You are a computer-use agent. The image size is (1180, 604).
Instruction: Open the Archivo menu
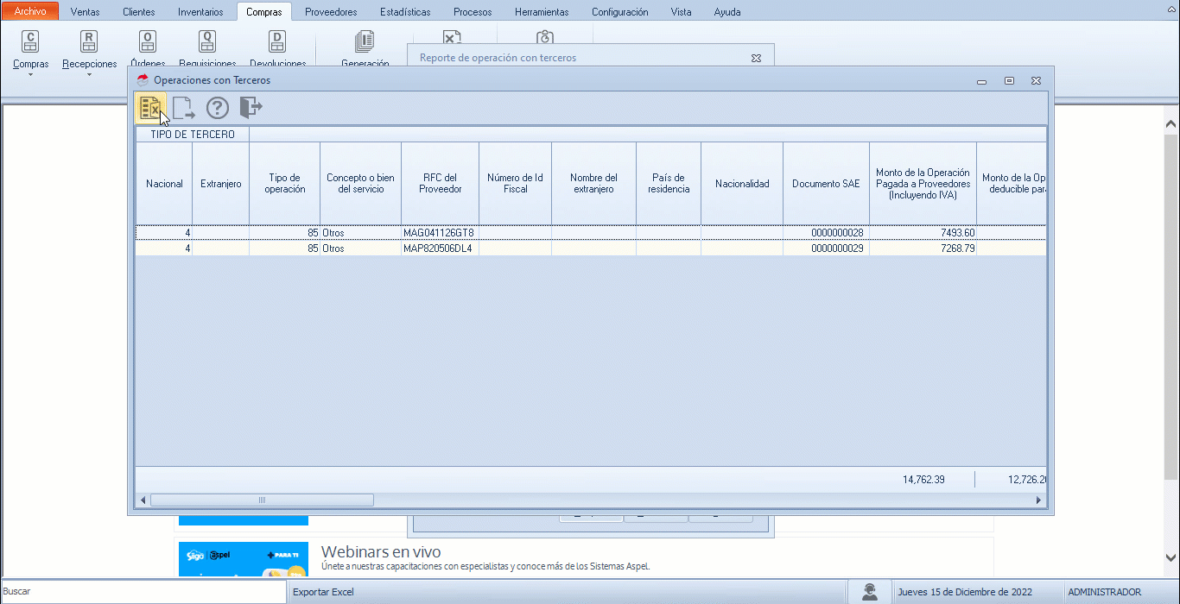pyautogui.click(x=30, y=12)
